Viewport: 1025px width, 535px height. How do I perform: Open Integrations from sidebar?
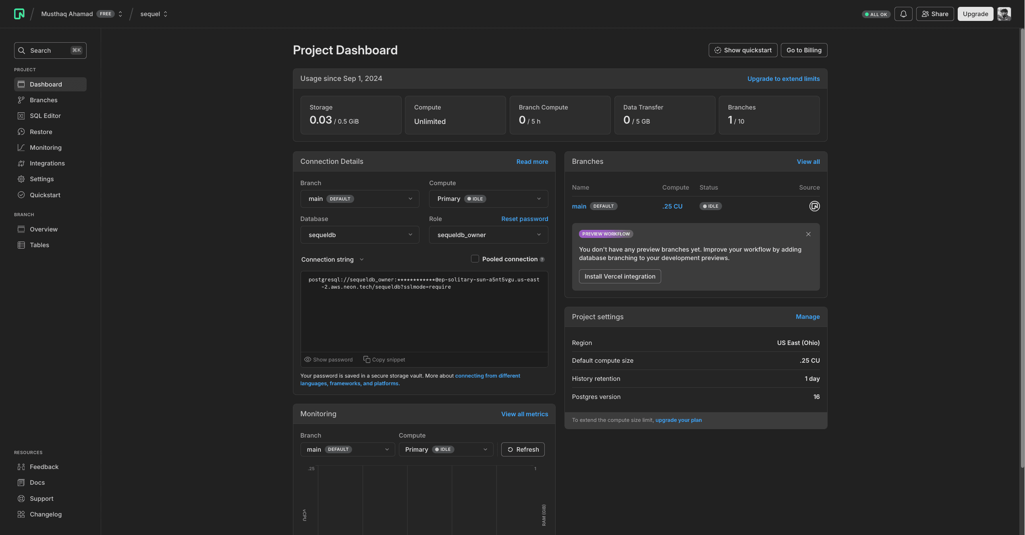tap(50, 163)
